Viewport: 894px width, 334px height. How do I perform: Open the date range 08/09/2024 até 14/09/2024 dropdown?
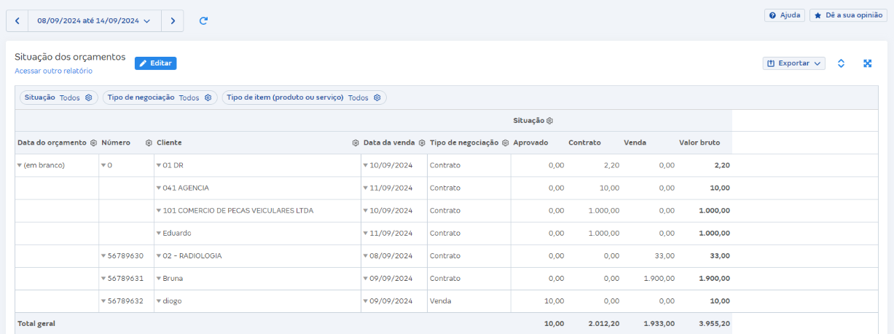(x=95, y=21)
